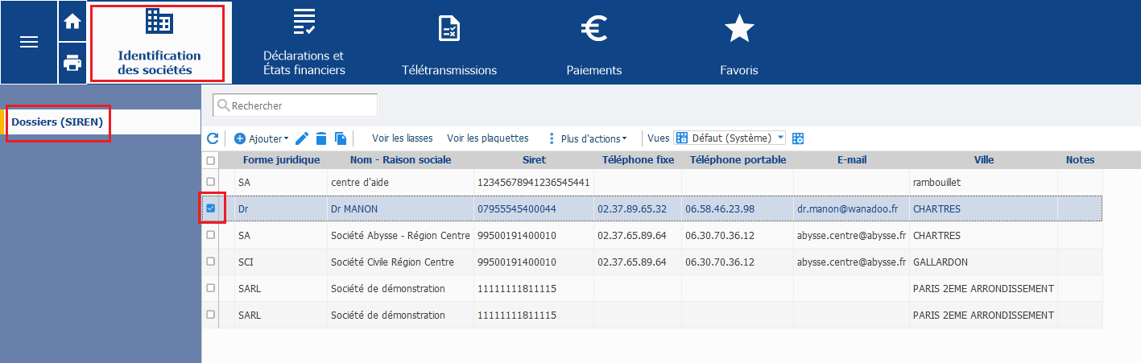The height and width of the screenshot is (363, 1141).
Task: Select Société Civile Région Centre cell
Action: click(x=400, y=262)
